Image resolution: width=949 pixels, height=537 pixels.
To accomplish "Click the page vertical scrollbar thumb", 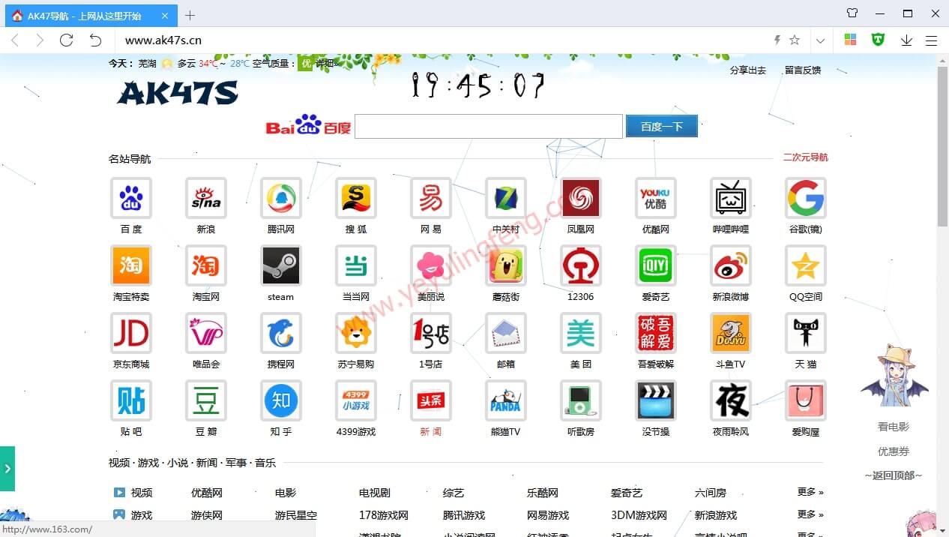I will click(942, 145).
